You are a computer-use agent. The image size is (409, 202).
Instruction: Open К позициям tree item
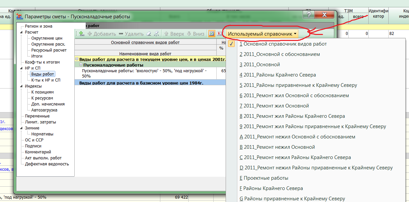[x=42, y=92]
